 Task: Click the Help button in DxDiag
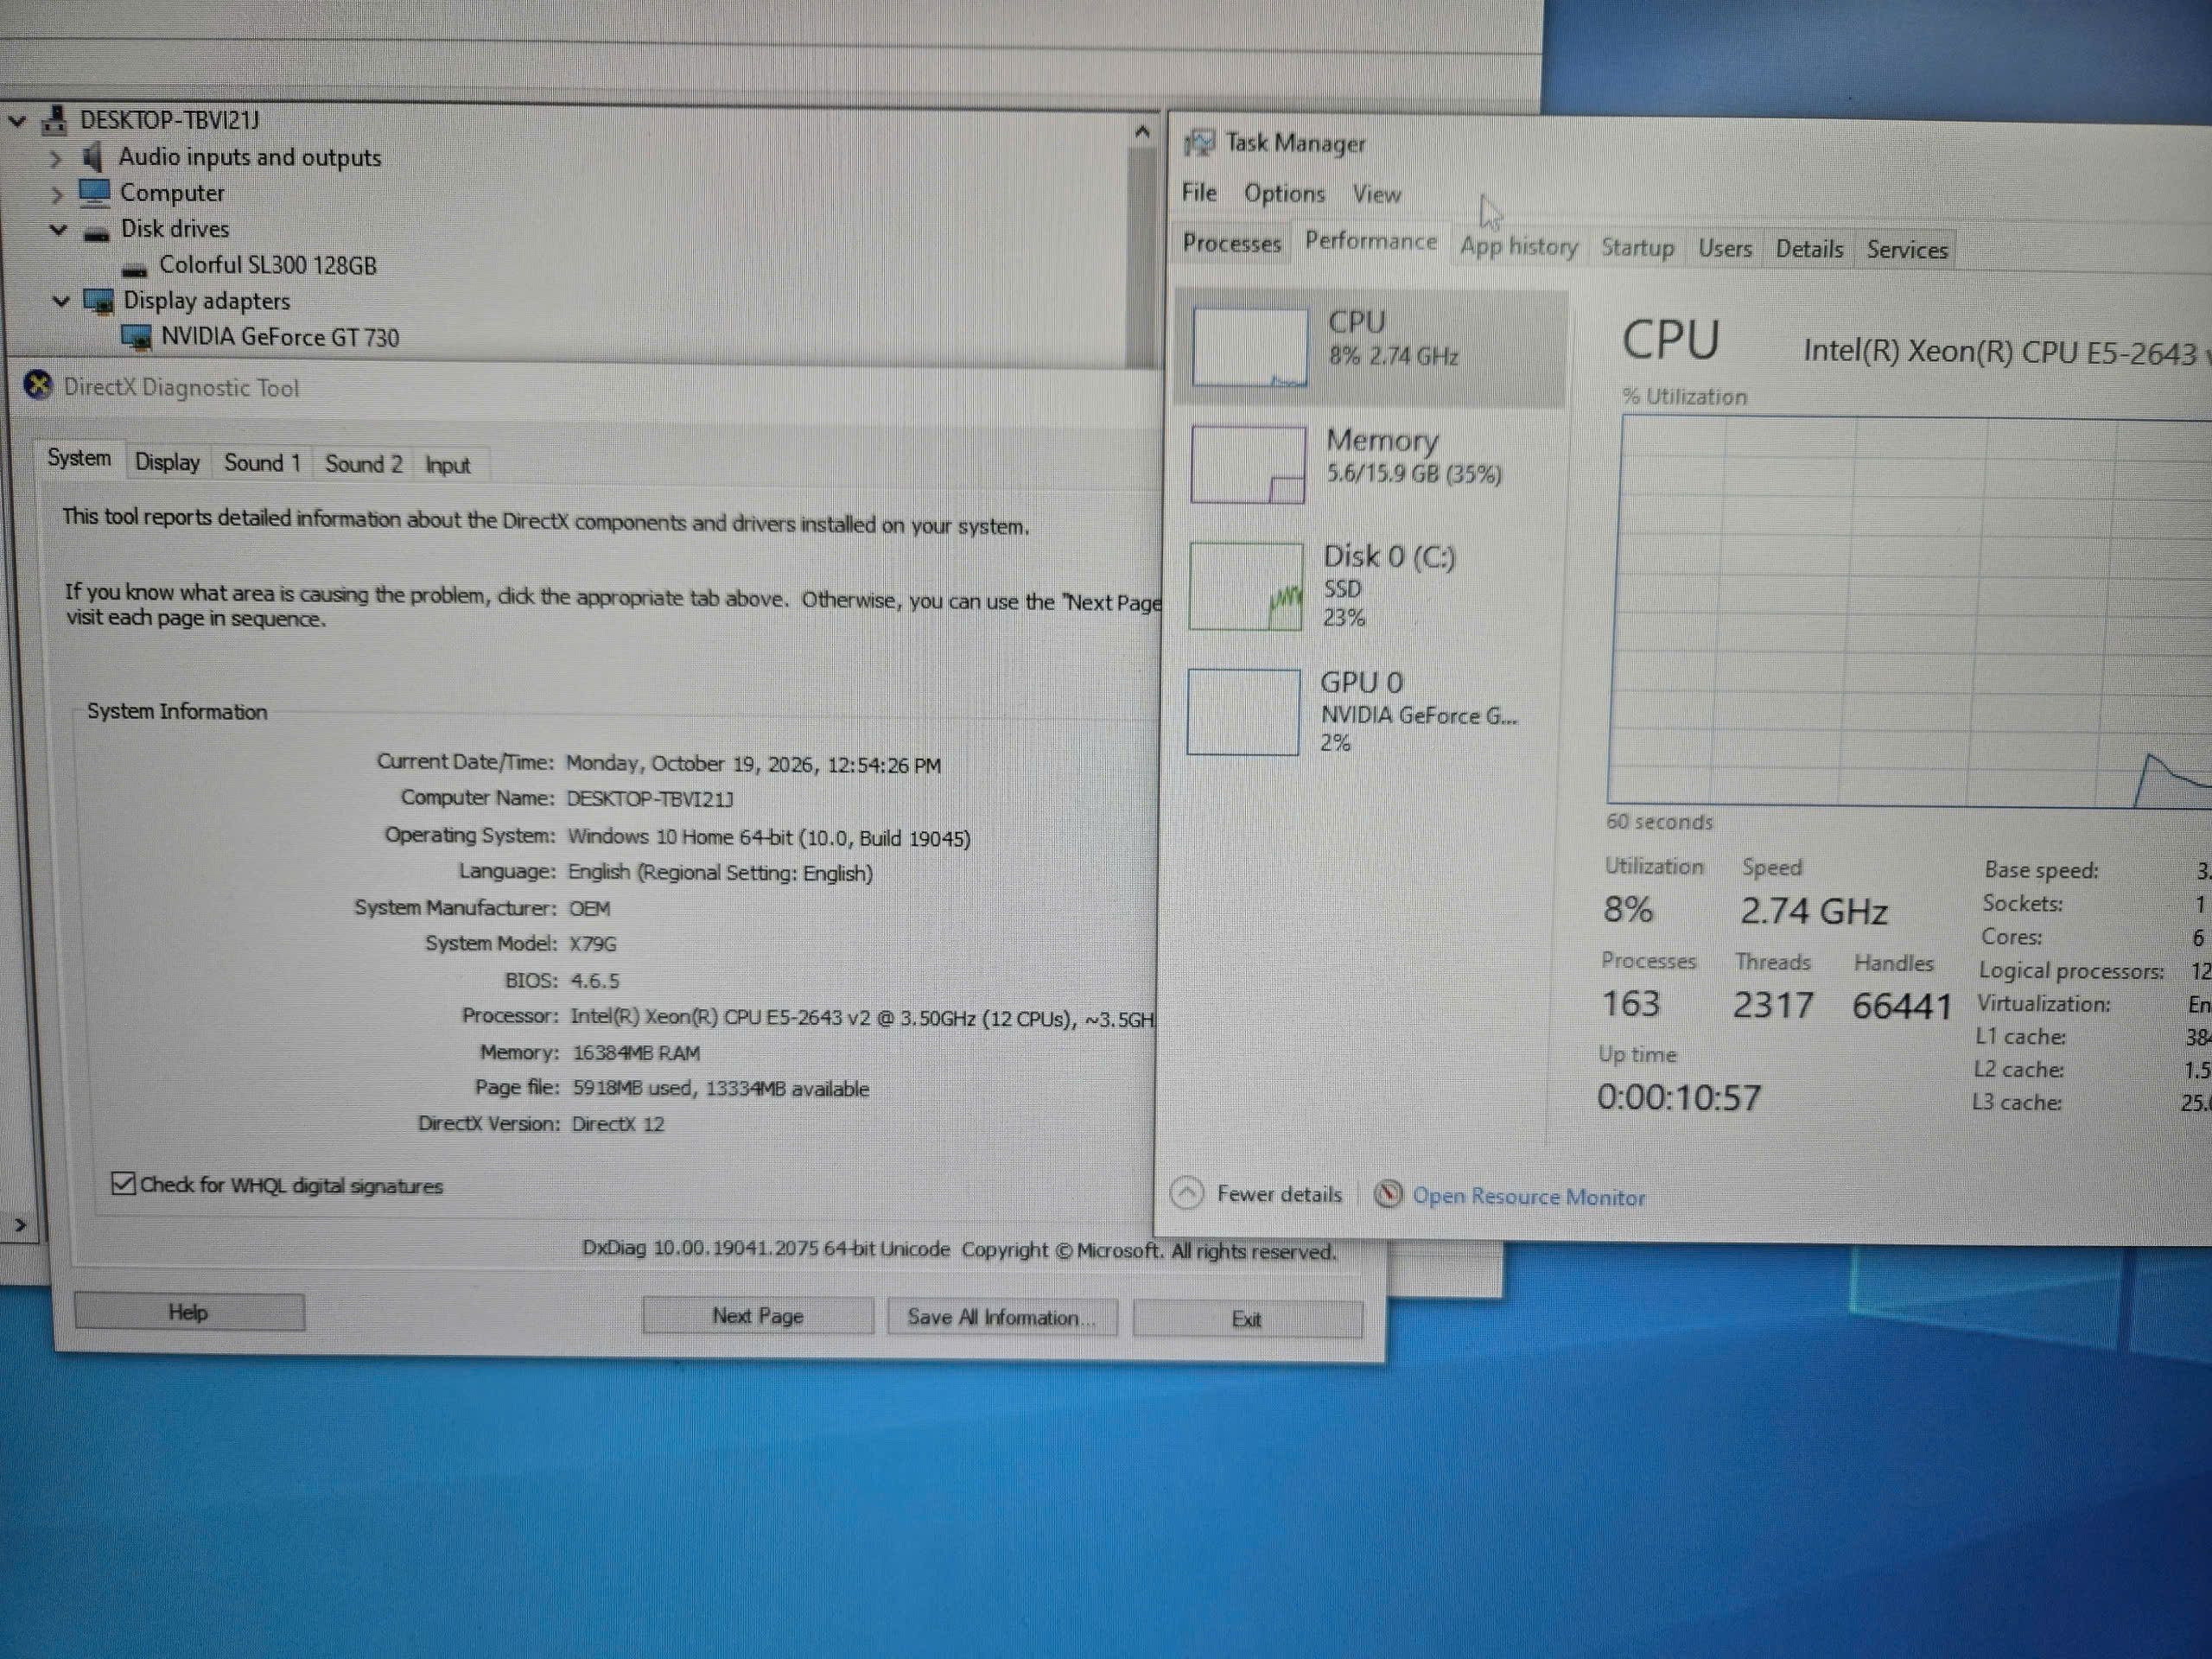[189, 1311]
